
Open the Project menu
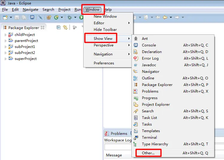64,10
